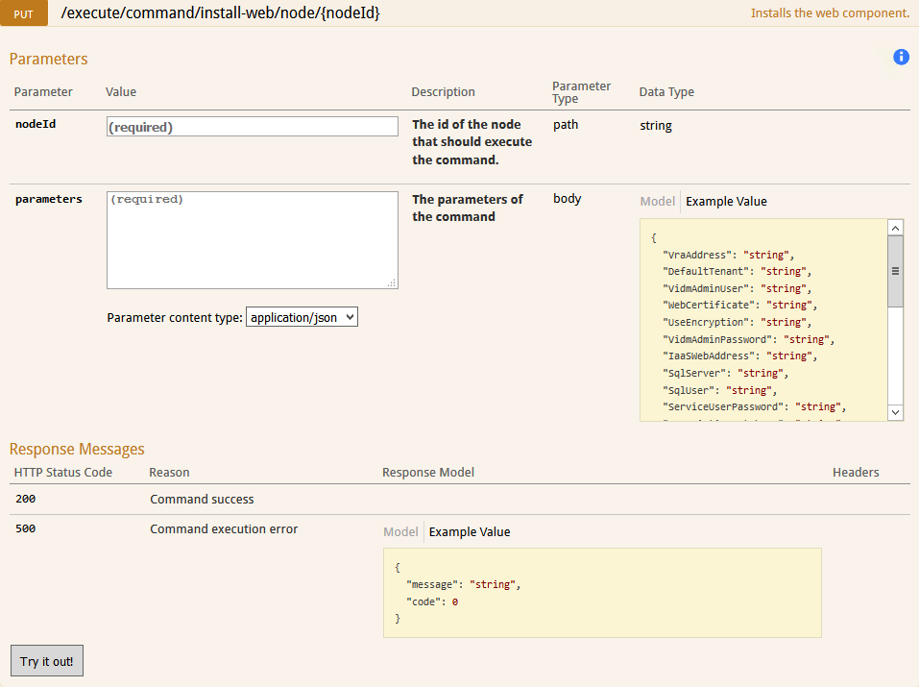Viewport: 919px width, 687px height.
Task: Click the blue info icon
Action: pyautogui.click(x=901, y=57)
